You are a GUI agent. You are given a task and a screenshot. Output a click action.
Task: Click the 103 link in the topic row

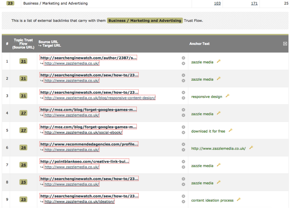pos(217,3)
